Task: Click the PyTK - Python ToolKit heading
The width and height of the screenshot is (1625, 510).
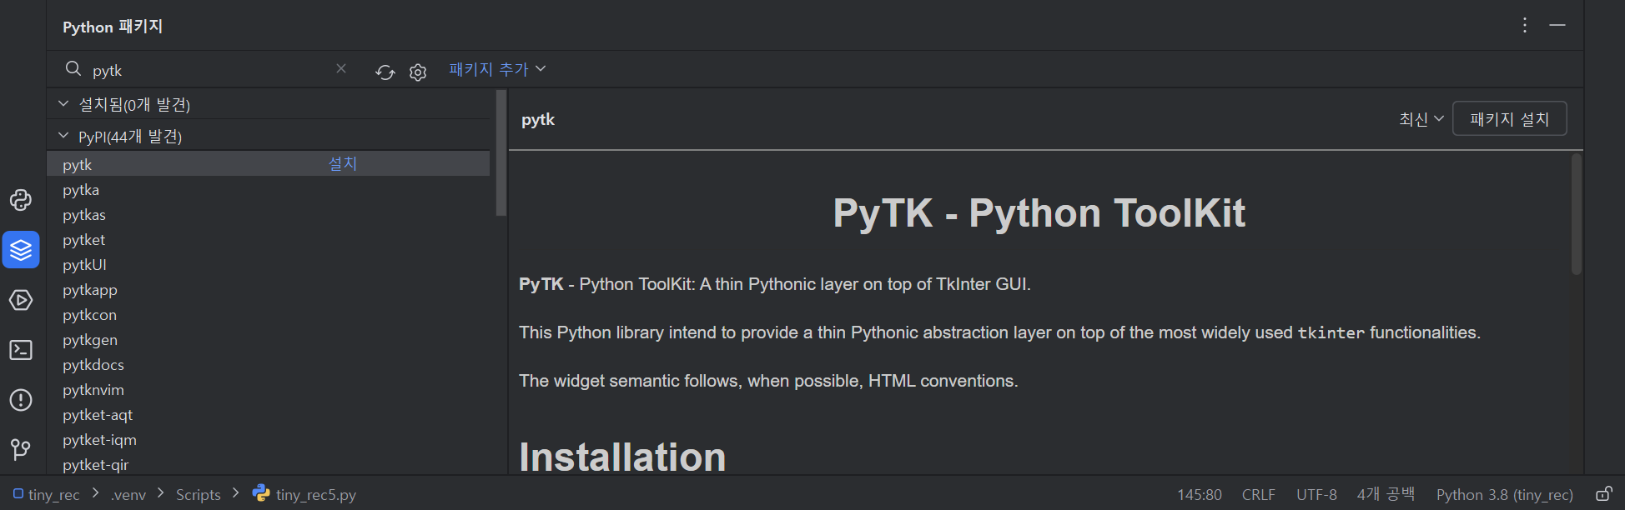Action: click(1039, 212)
